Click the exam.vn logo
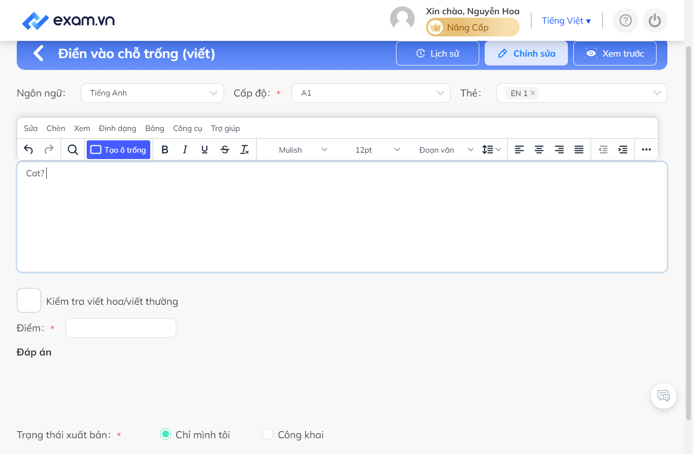693x454 pixels. point(68,21)
